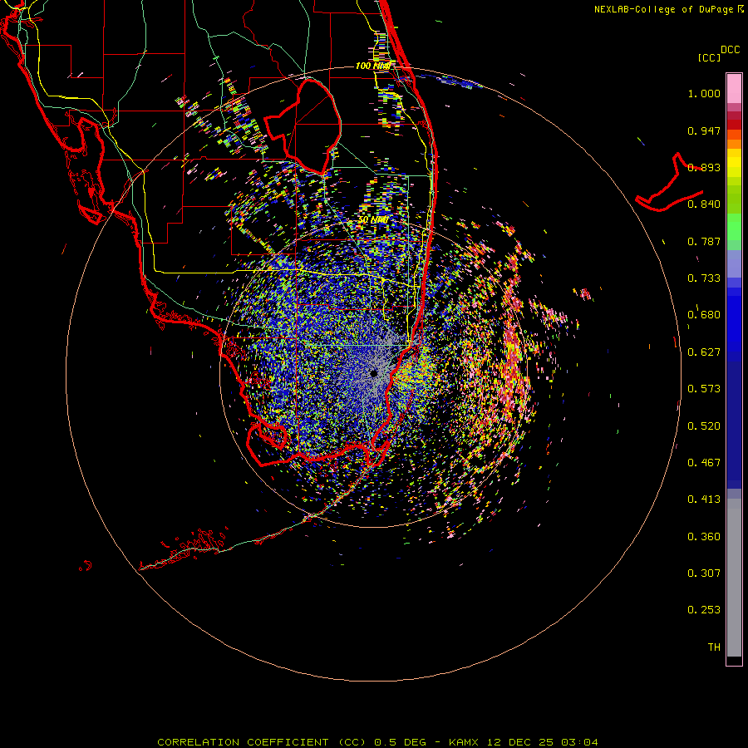The image size is (748, 748).
Task: Pick the bright yellow segment of color bar
Action: (x=734, y=163)
